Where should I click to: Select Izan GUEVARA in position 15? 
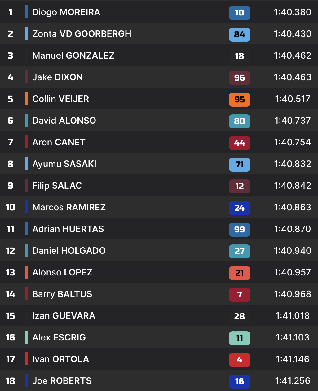[x=64, y=316]
